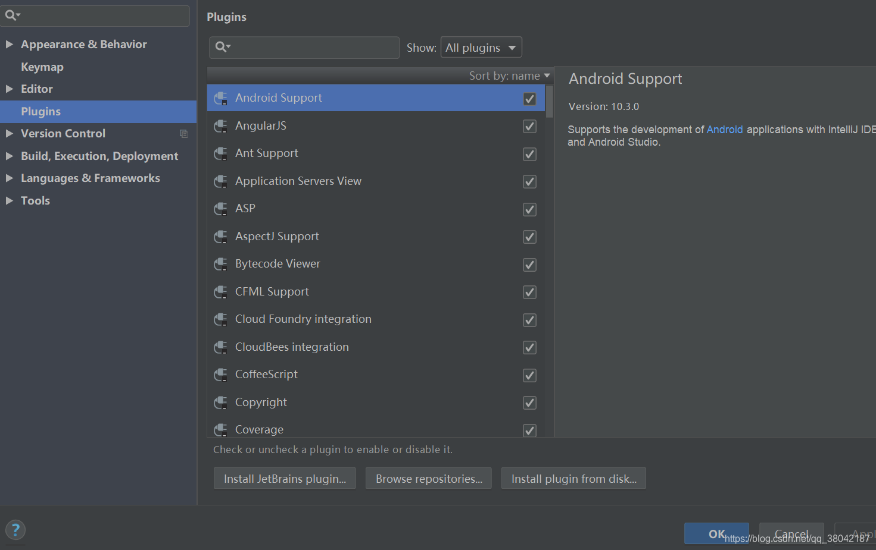
Task: Uncheck the Coverage plugin checkbox
Action: click(x=529, y=430)
